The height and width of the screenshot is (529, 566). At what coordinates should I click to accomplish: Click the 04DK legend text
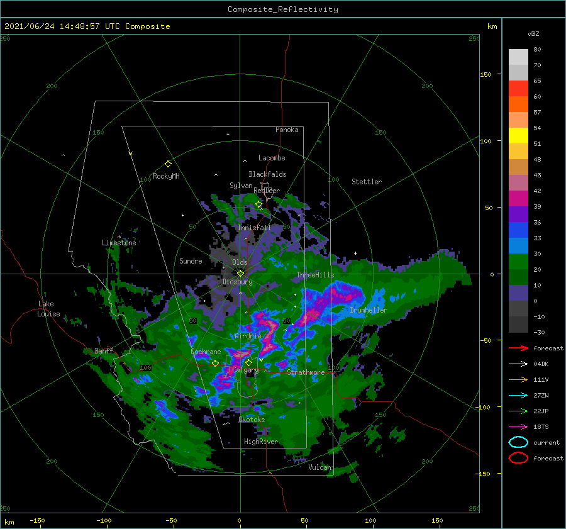pyautogui.click(x=541, y=364)
